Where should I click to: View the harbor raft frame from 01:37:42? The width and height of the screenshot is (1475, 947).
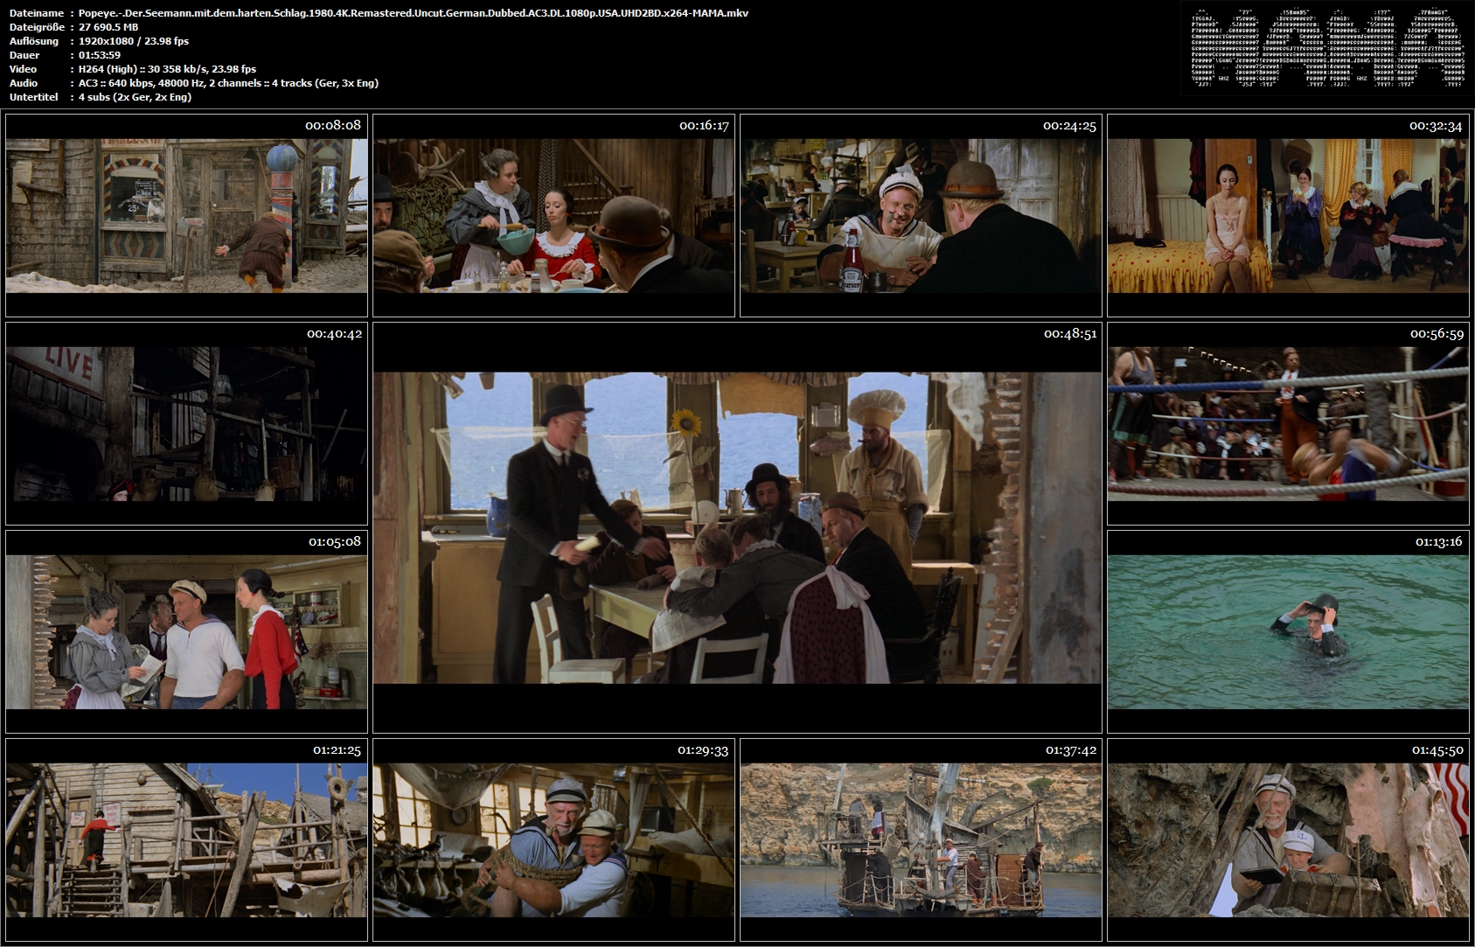[x=921, y=839]
